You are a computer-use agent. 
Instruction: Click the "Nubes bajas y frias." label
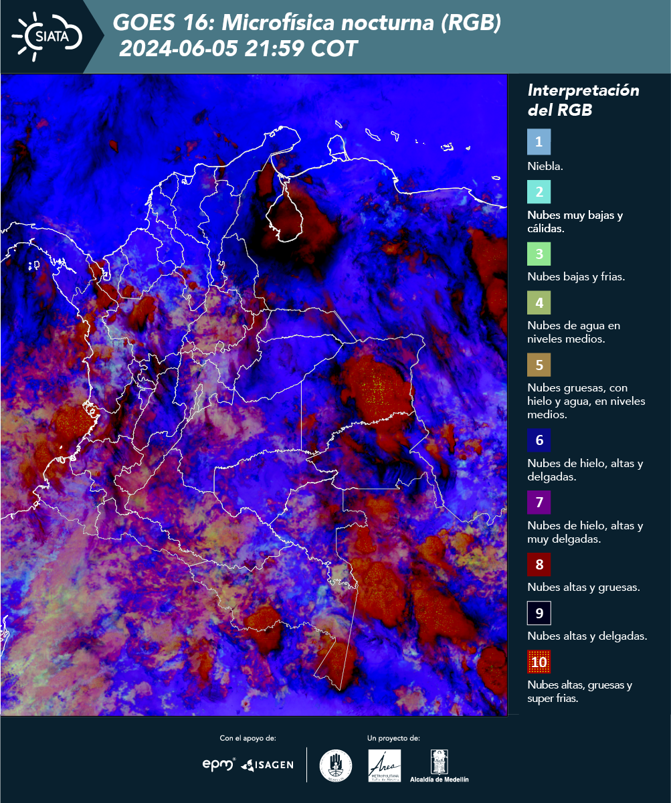point(576,276)
